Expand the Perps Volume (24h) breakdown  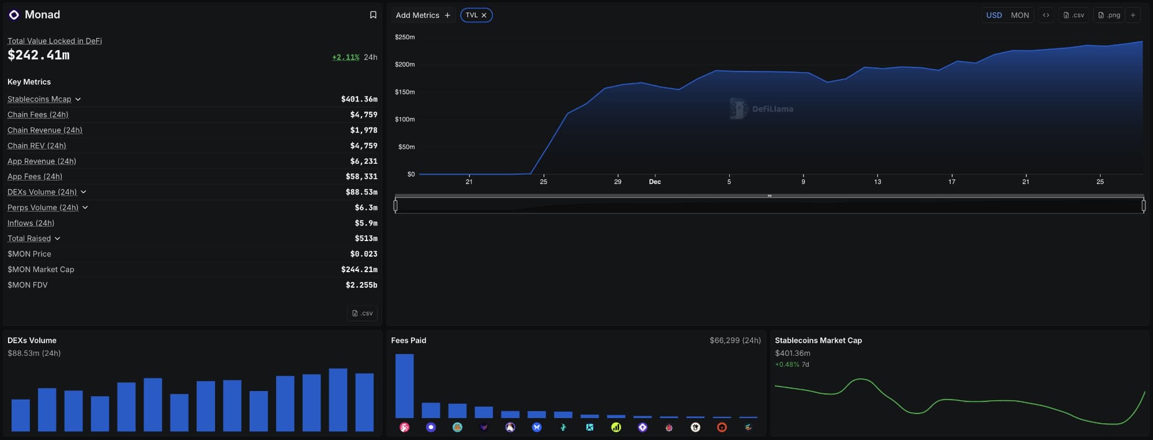(85, 208)
